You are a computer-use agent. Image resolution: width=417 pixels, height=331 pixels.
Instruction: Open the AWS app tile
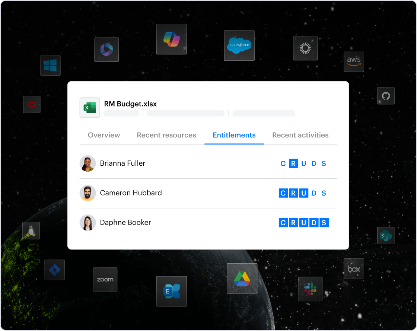point(353,61)
